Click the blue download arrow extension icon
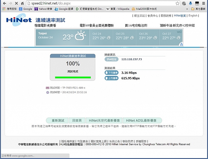208x159 pixels. (x=190, y=3)
